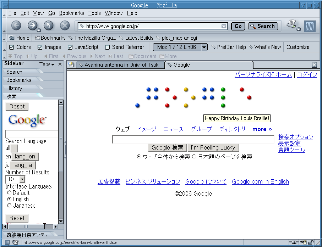The image size is (322, 247).
Task: Select the Google browser tab
Action: (209, 65)
